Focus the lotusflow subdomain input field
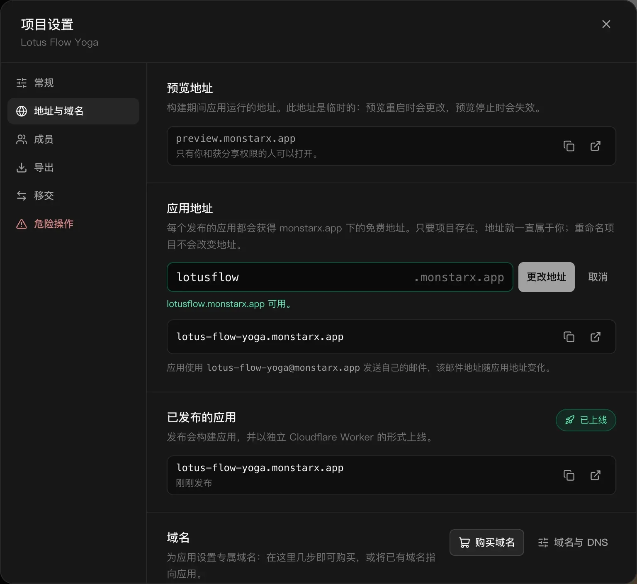Image resolution: width=637 pixels, height=584 pixels. click(340, 277)
